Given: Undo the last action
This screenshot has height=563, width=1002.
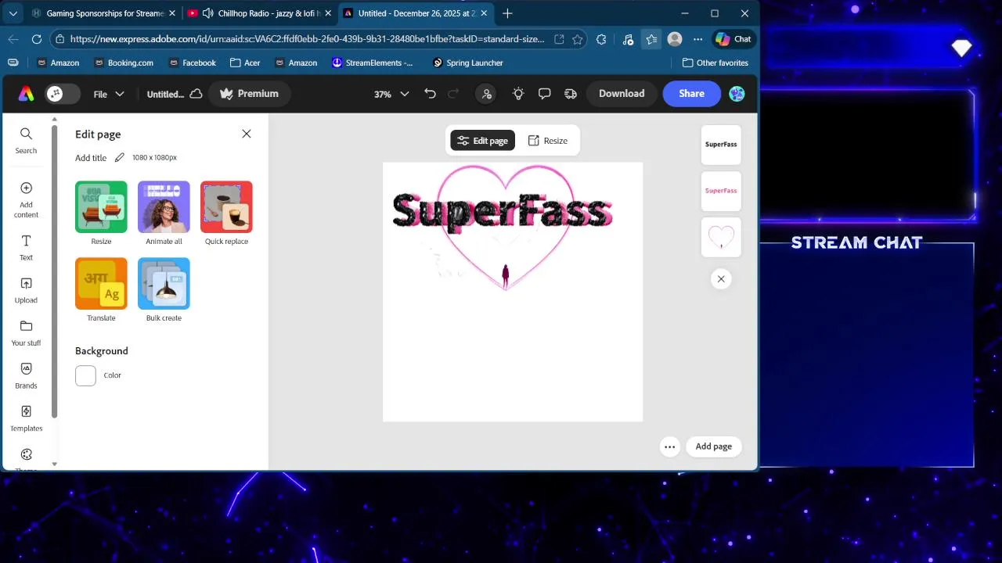Looking at the screenshot, I should [x=430, y=94].
